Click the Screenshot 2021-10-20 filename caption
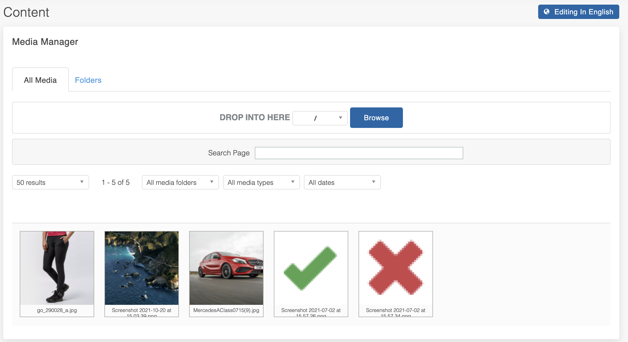628x342 pixels. click(x=142, y=311)
